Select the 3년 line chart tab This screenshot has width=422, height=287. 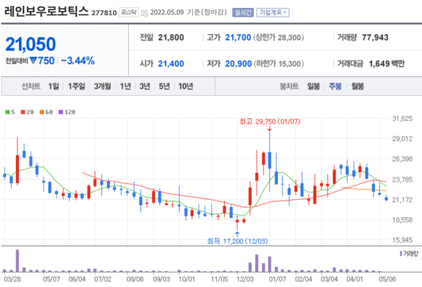pos(145,86)
